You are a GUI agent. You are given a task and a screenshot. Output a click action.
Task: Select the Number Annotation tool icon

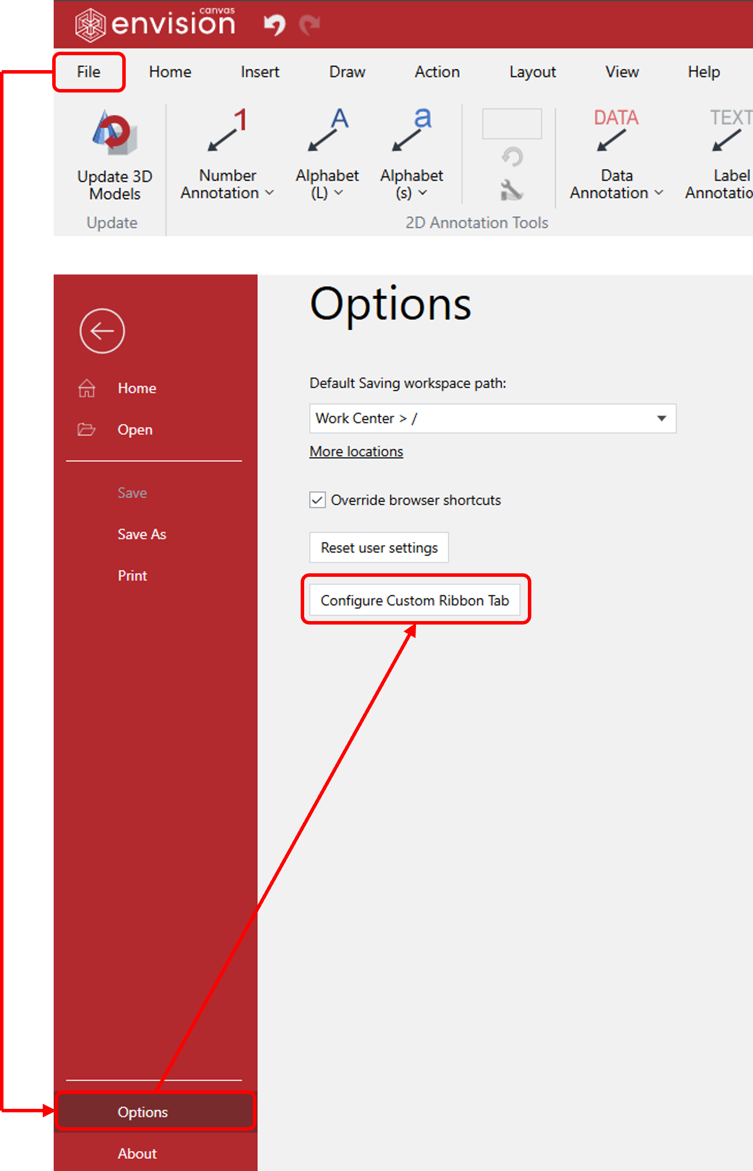point(227,130)
